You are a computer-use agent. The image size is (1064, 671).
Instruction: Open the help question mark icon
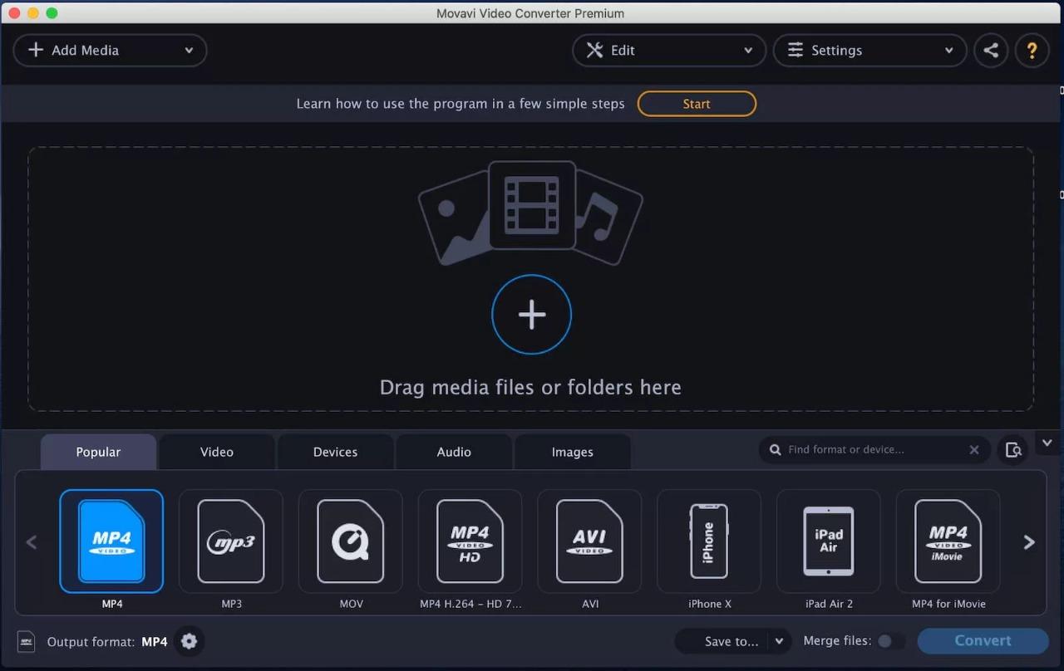(1032, 51)
